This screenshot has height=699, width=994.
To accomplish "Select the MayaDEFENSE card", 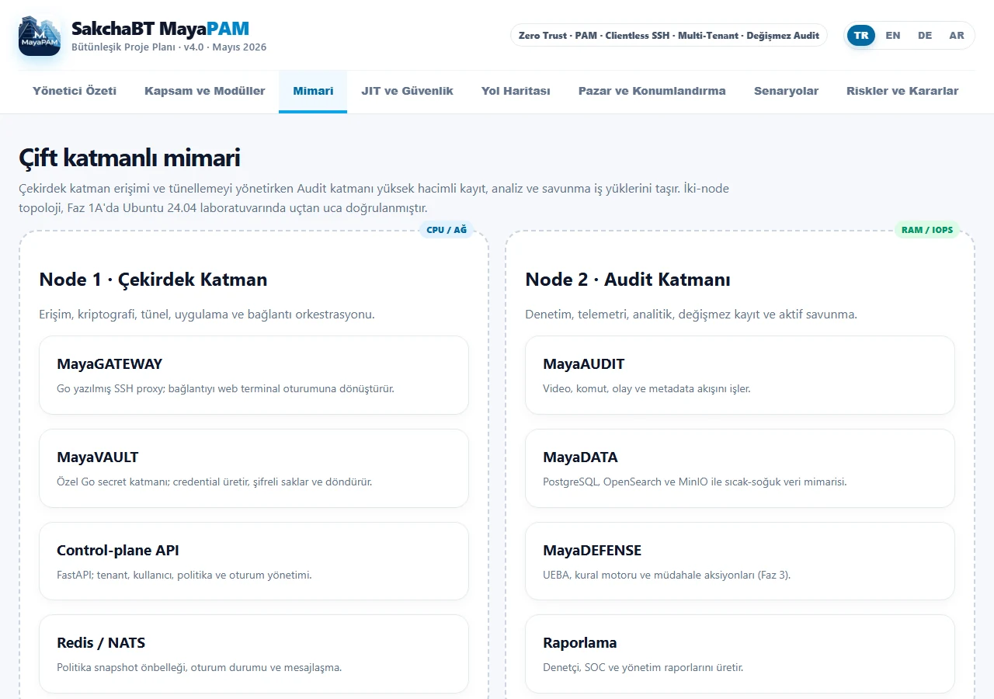I will click(x=740, y=562).
